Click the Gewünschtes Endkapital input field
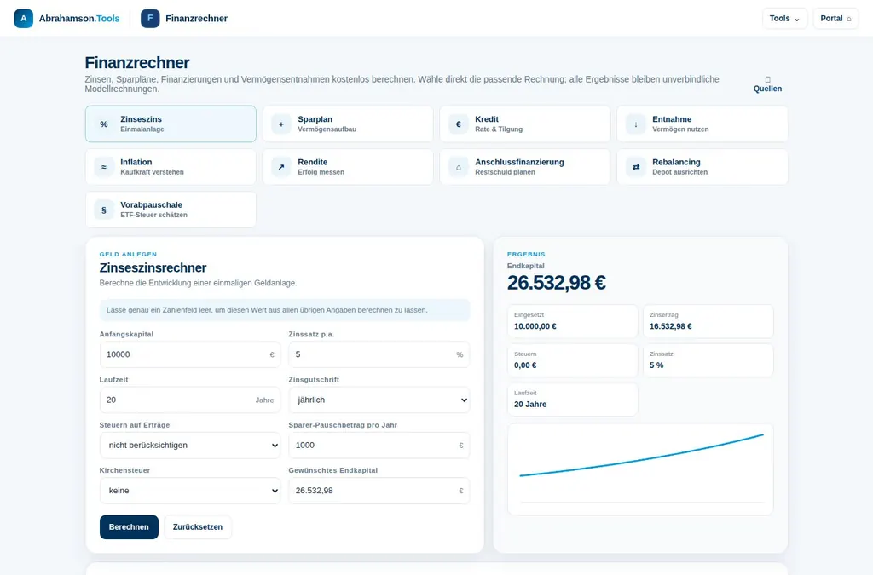The width and height of the screenshot is (873, 575). click(379, 491)
